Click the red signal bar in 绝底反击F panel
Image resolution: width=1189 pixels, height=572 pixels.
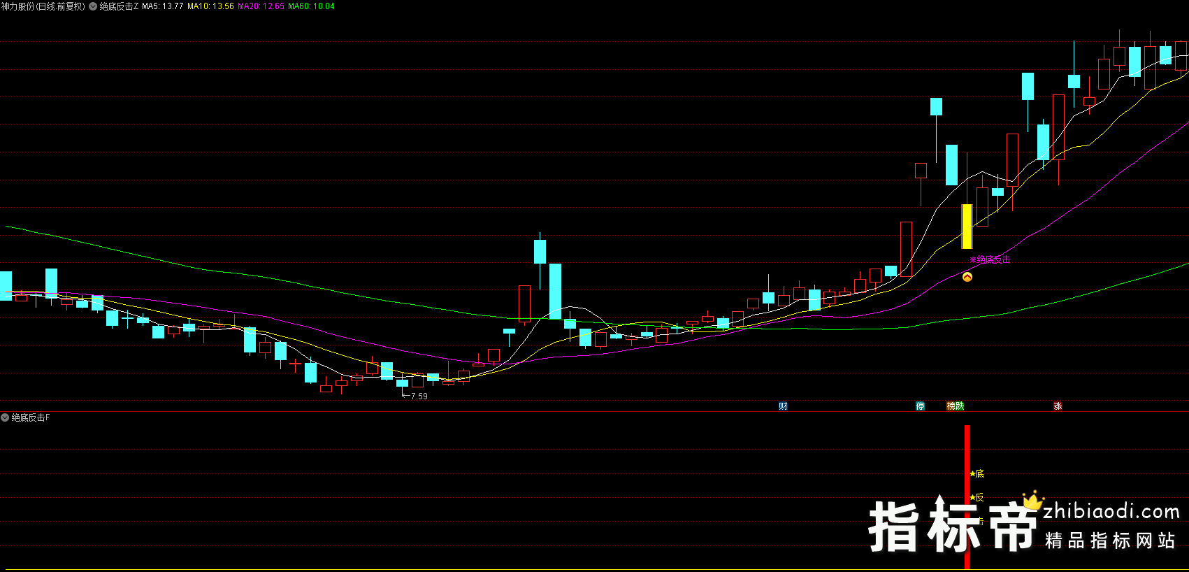(x=967, y=496)
